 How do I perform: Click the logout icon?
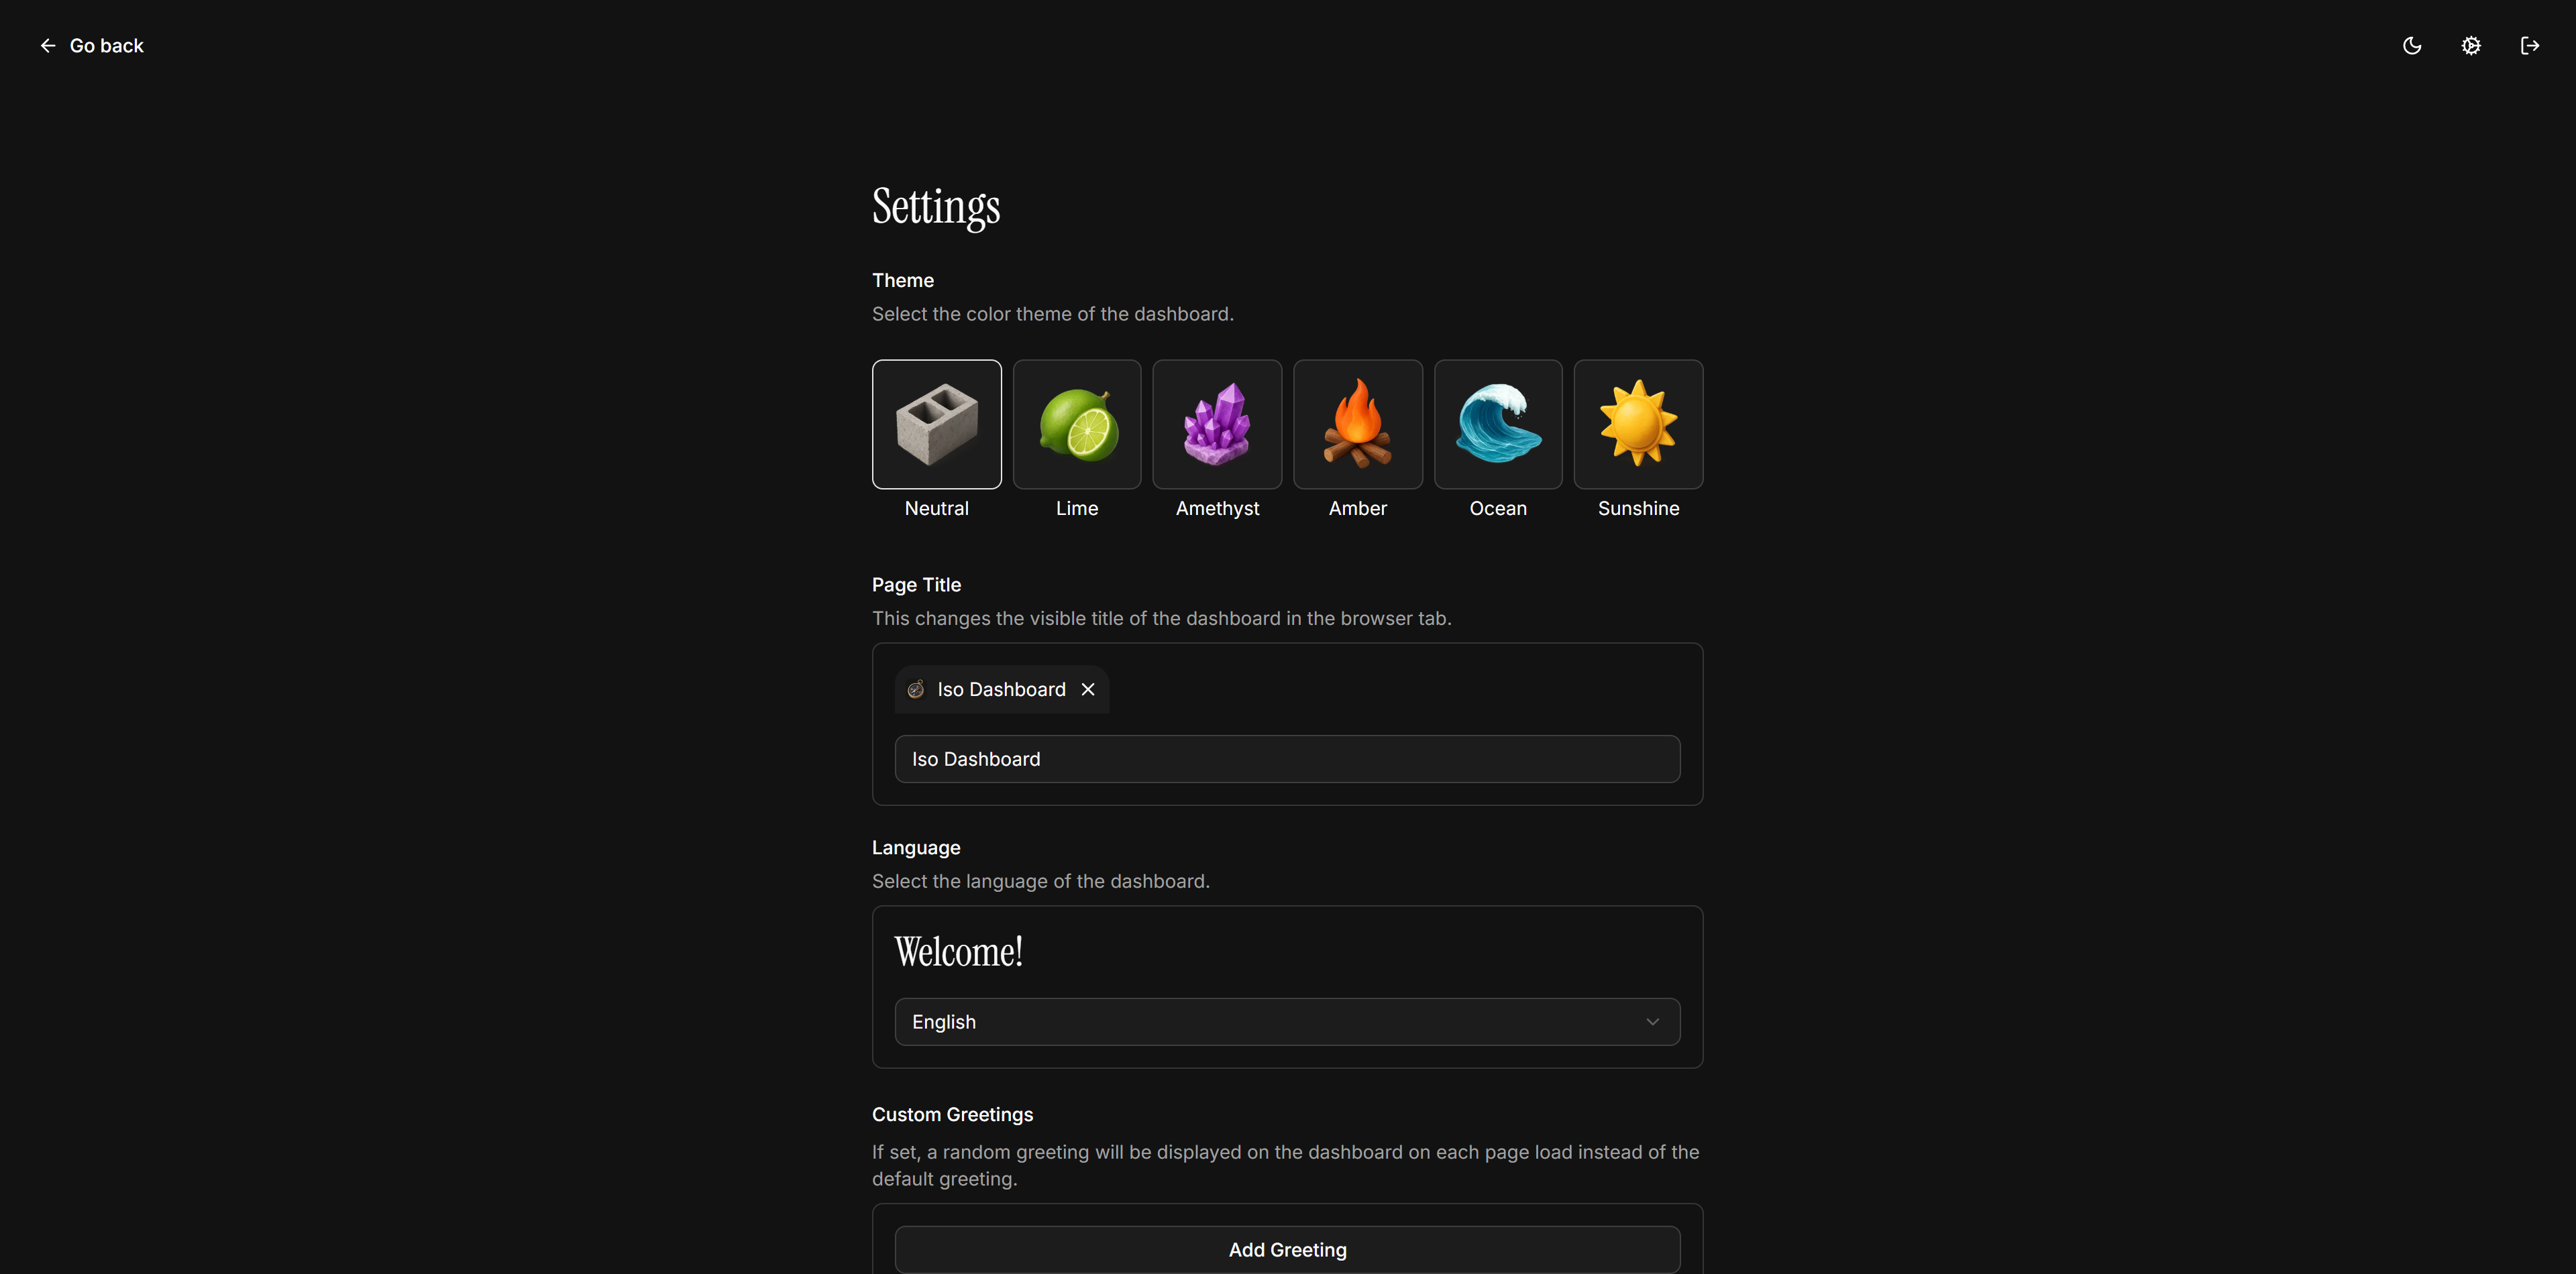pyautogui.click(x=2529, y=46)
